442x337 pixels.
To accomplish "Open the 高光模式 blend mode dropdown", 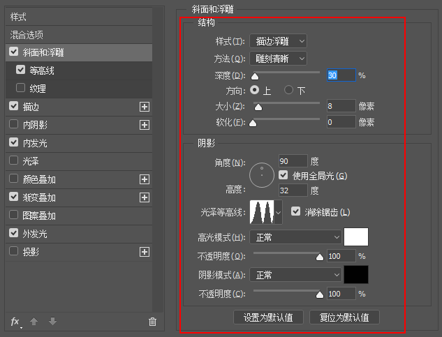I will (295, 237).
